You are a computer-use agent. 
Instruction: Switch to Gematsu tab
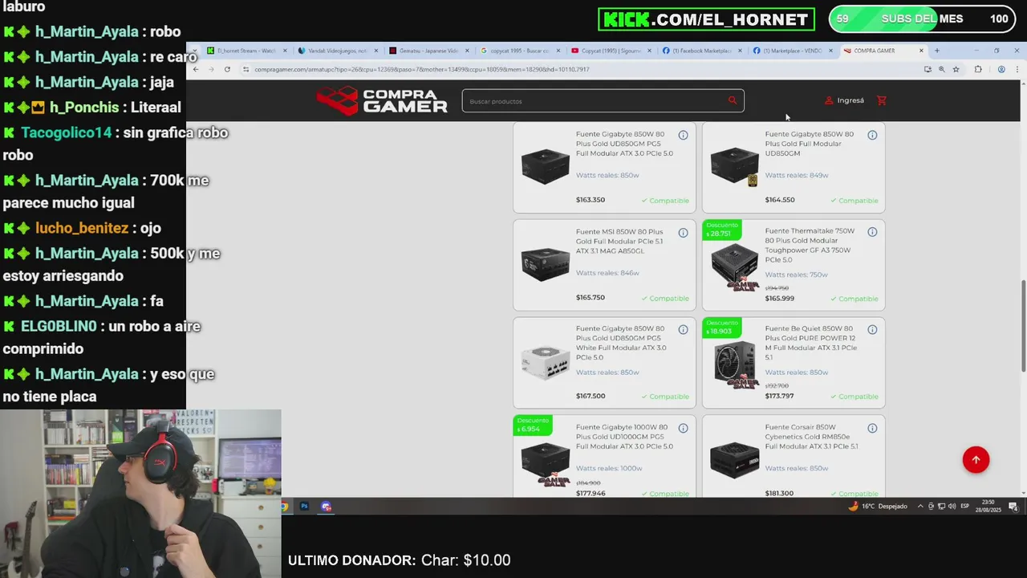tap(429, 51)
